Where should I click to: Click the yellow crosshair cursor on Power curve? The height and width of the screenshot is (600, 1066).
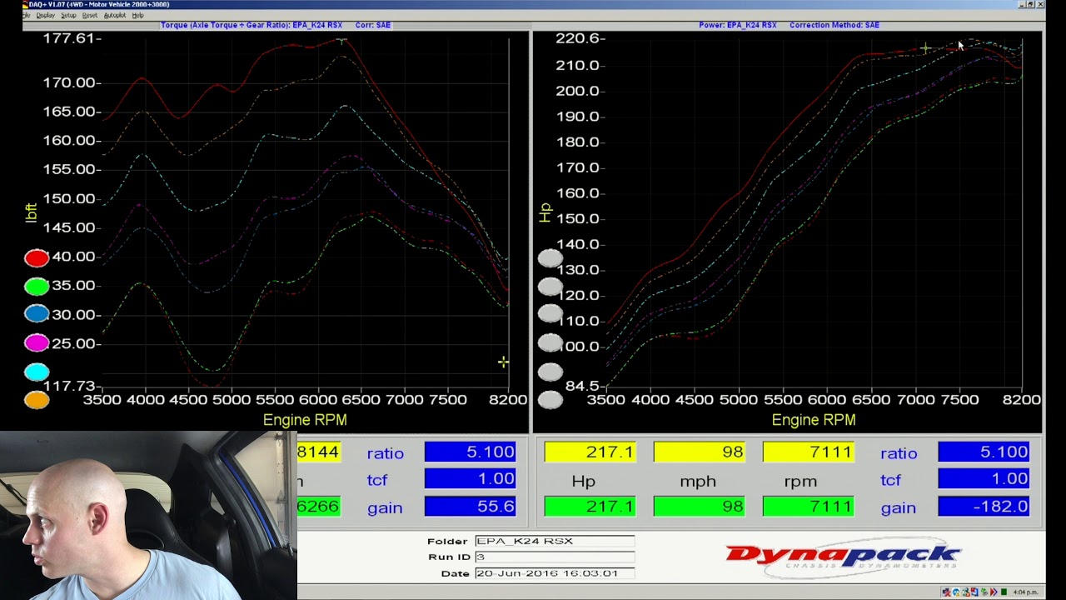(925, 47)
